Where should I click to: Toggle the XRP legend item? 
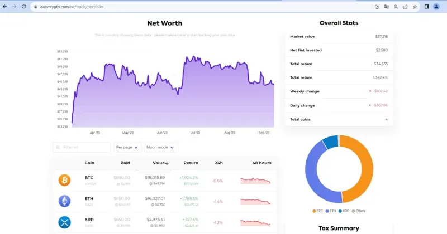point(344,211)
